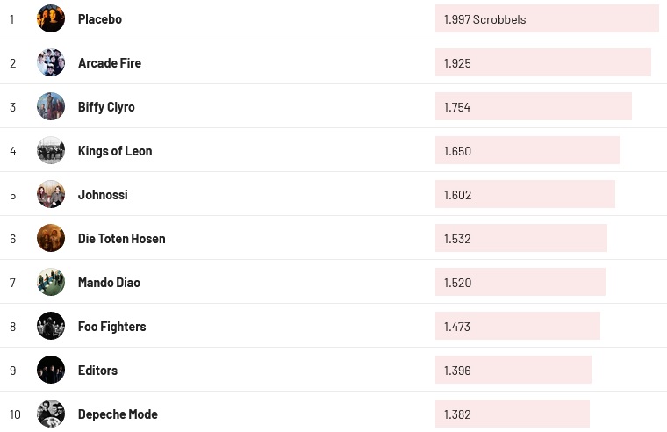The width and height of the screenshot is (667, 432).
Task: Select the Die Toten Hosen name
Action: [121, 239]
